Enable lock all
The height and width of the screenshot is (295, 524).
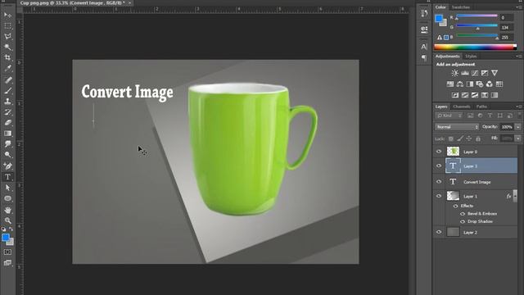pyautogui.click(x=478, y=138)
